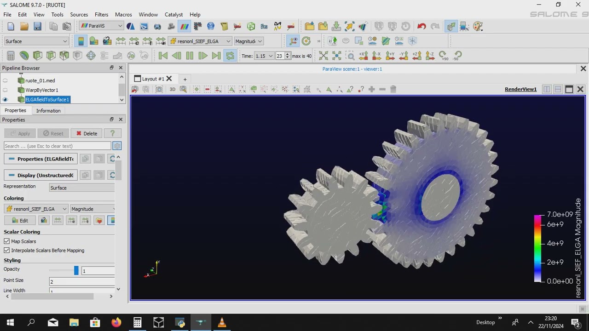Open Firefox from the taskbar

[x=116, y=322]
